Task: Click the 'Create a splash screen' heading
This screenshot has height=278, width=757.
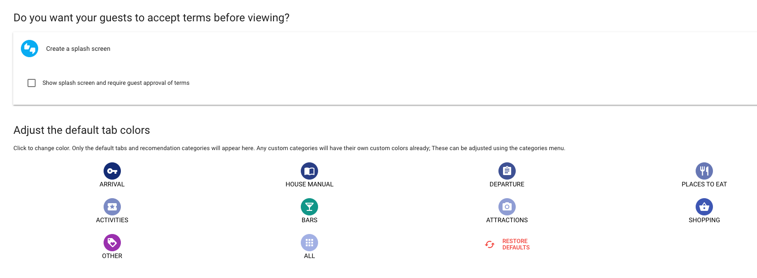Action: tap(78, 49)
